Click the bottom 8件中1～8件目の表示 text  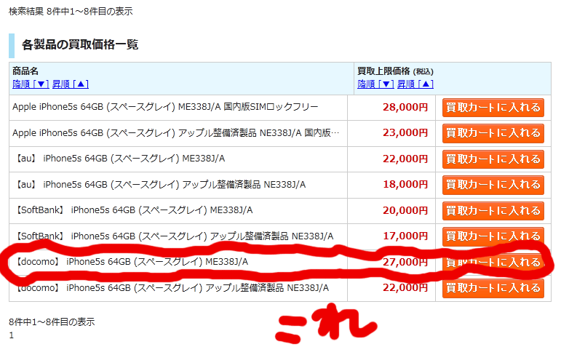[52, 322]
